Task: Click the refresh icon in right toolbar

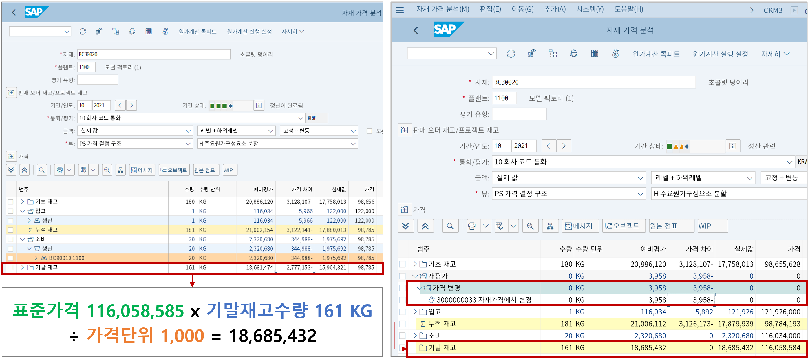Action: (511, 54)
